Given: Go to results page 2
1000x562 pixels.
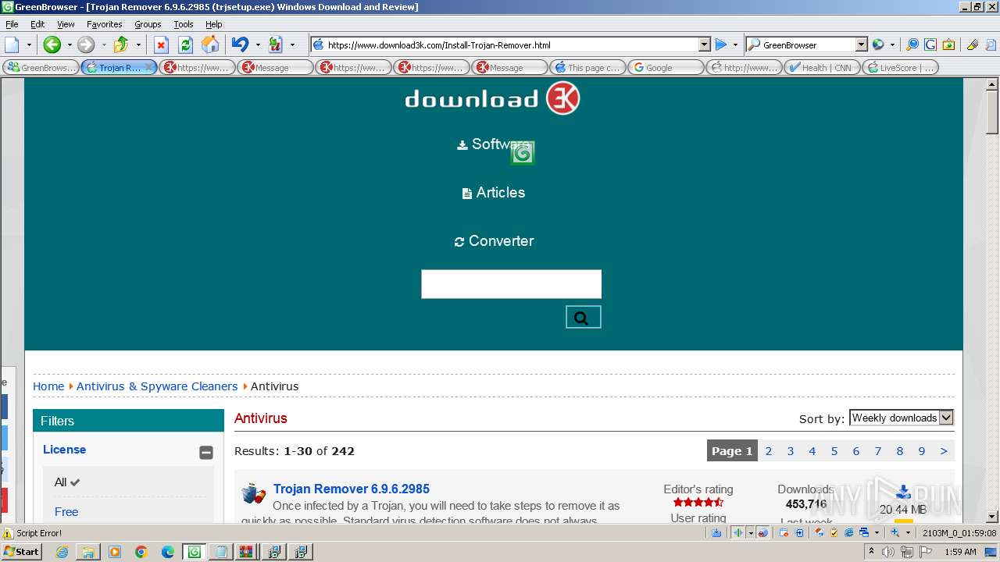Looking at the screenshot, I should tap(769, 451).
